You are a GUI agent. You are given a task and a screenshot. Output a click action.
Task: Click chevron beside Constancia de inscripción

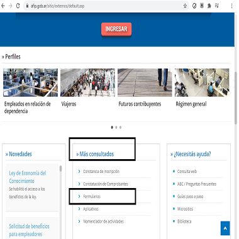(x=79, y=172)
